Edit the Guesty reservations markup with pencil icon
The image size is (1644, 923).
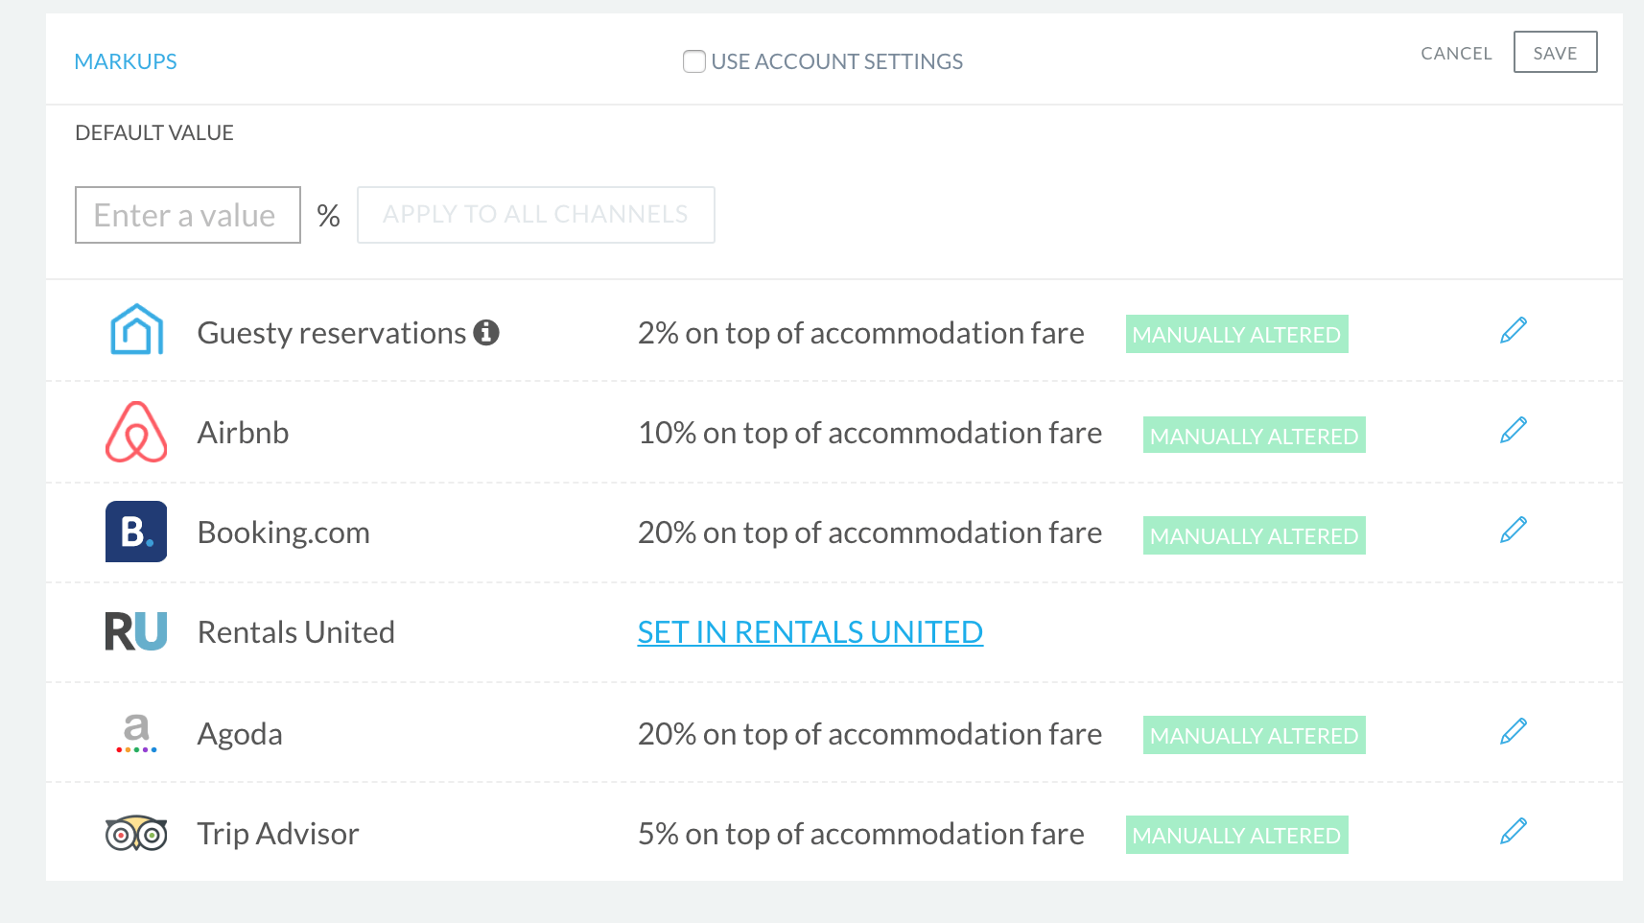click(1514, 330)
